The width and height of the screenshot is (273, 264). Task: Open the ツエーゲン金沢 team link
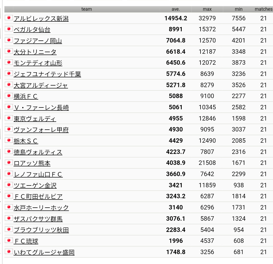35,185
